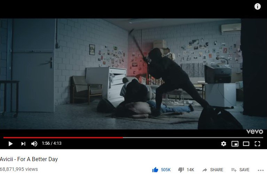This screenshot has height=174, width=267.
Task: Click the vevo watermark logo
Action: pos(255,132)
